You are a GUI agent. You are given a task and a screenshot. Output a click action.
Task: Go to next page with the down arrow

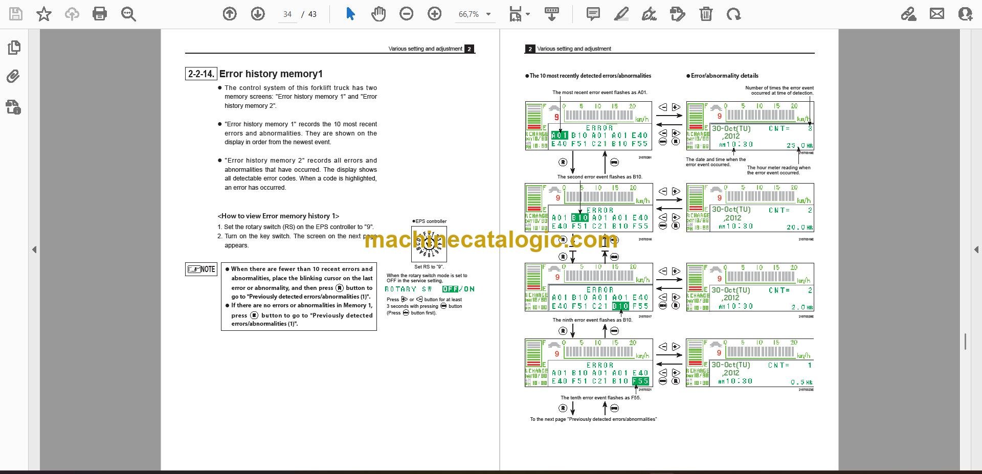tap(258, 14)
